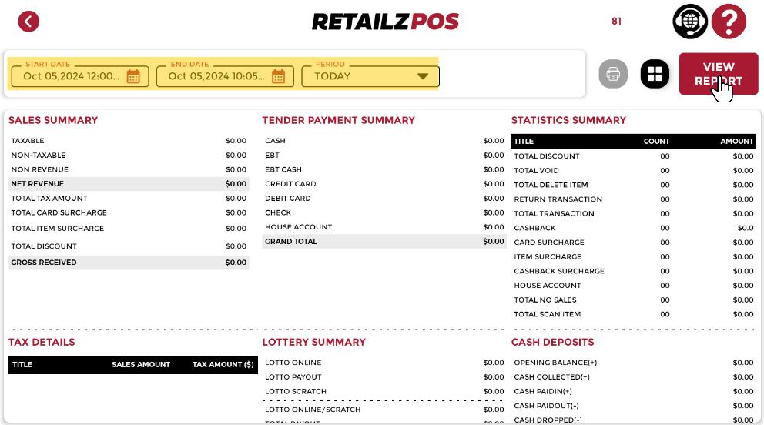Click the Lotto Scratch row
This screenshot has height=425, width=764.
384,391
